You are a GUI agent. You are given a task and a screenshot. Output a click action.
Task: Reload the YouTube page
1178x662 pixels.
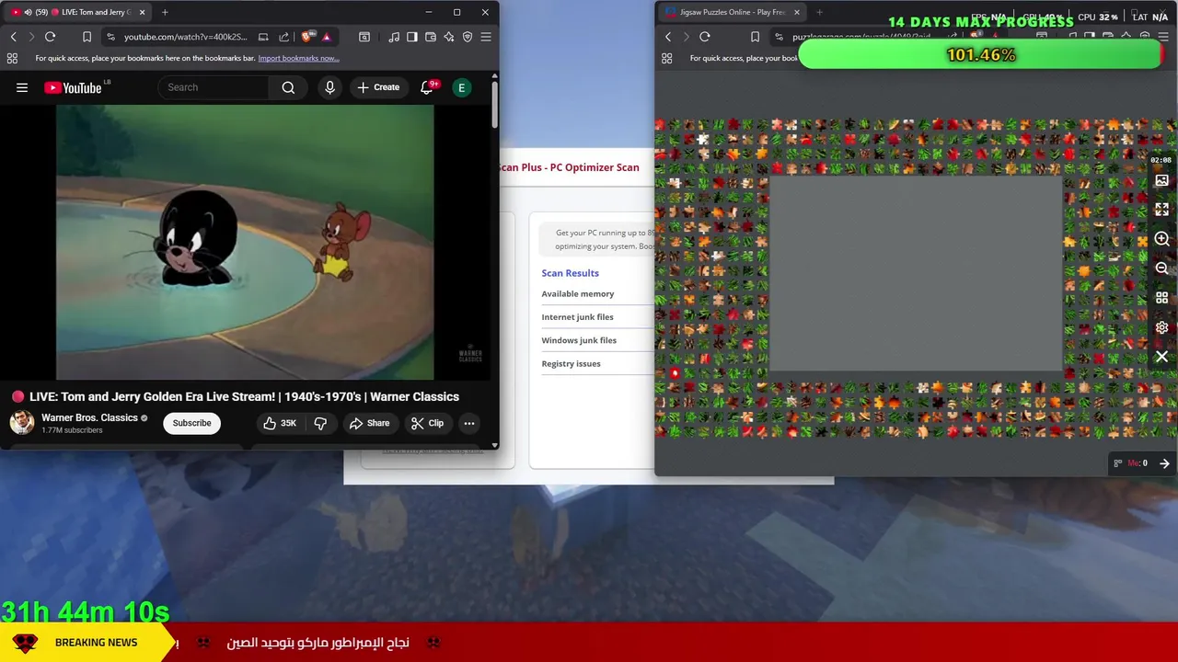coord(50,37)
